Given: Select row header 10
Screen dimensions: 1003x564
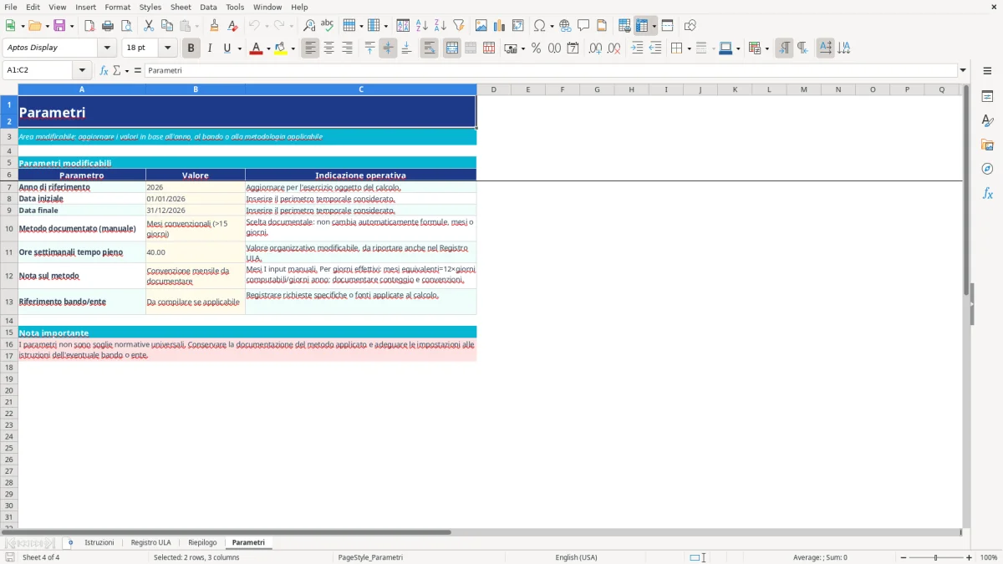Looking at the screenshot, I should pos(9,228).
